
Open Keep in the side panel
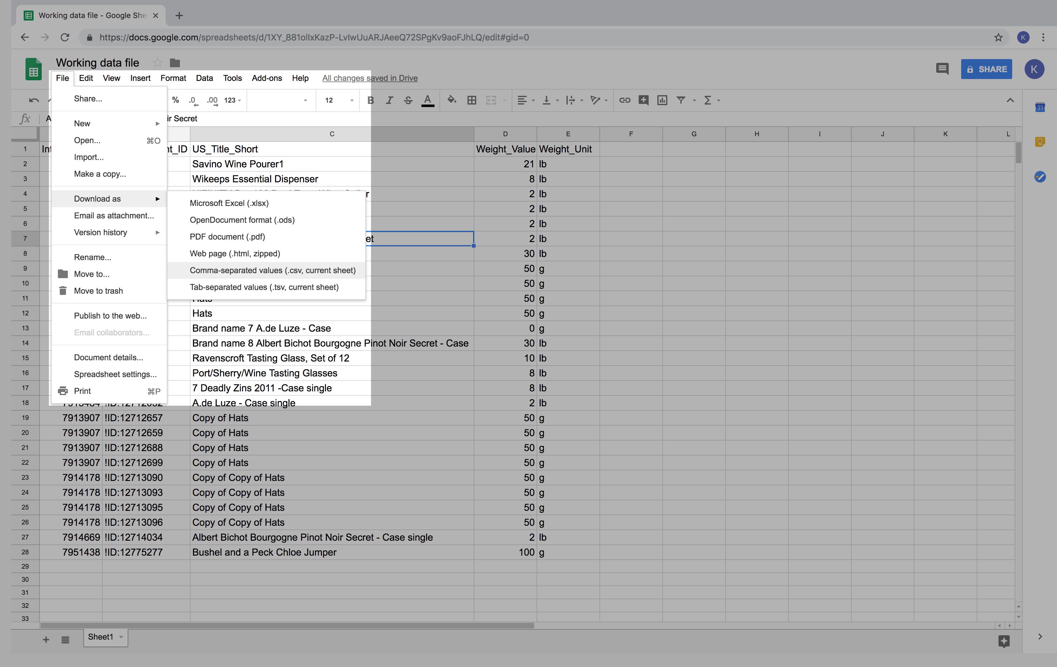[x=1040, y=142]
